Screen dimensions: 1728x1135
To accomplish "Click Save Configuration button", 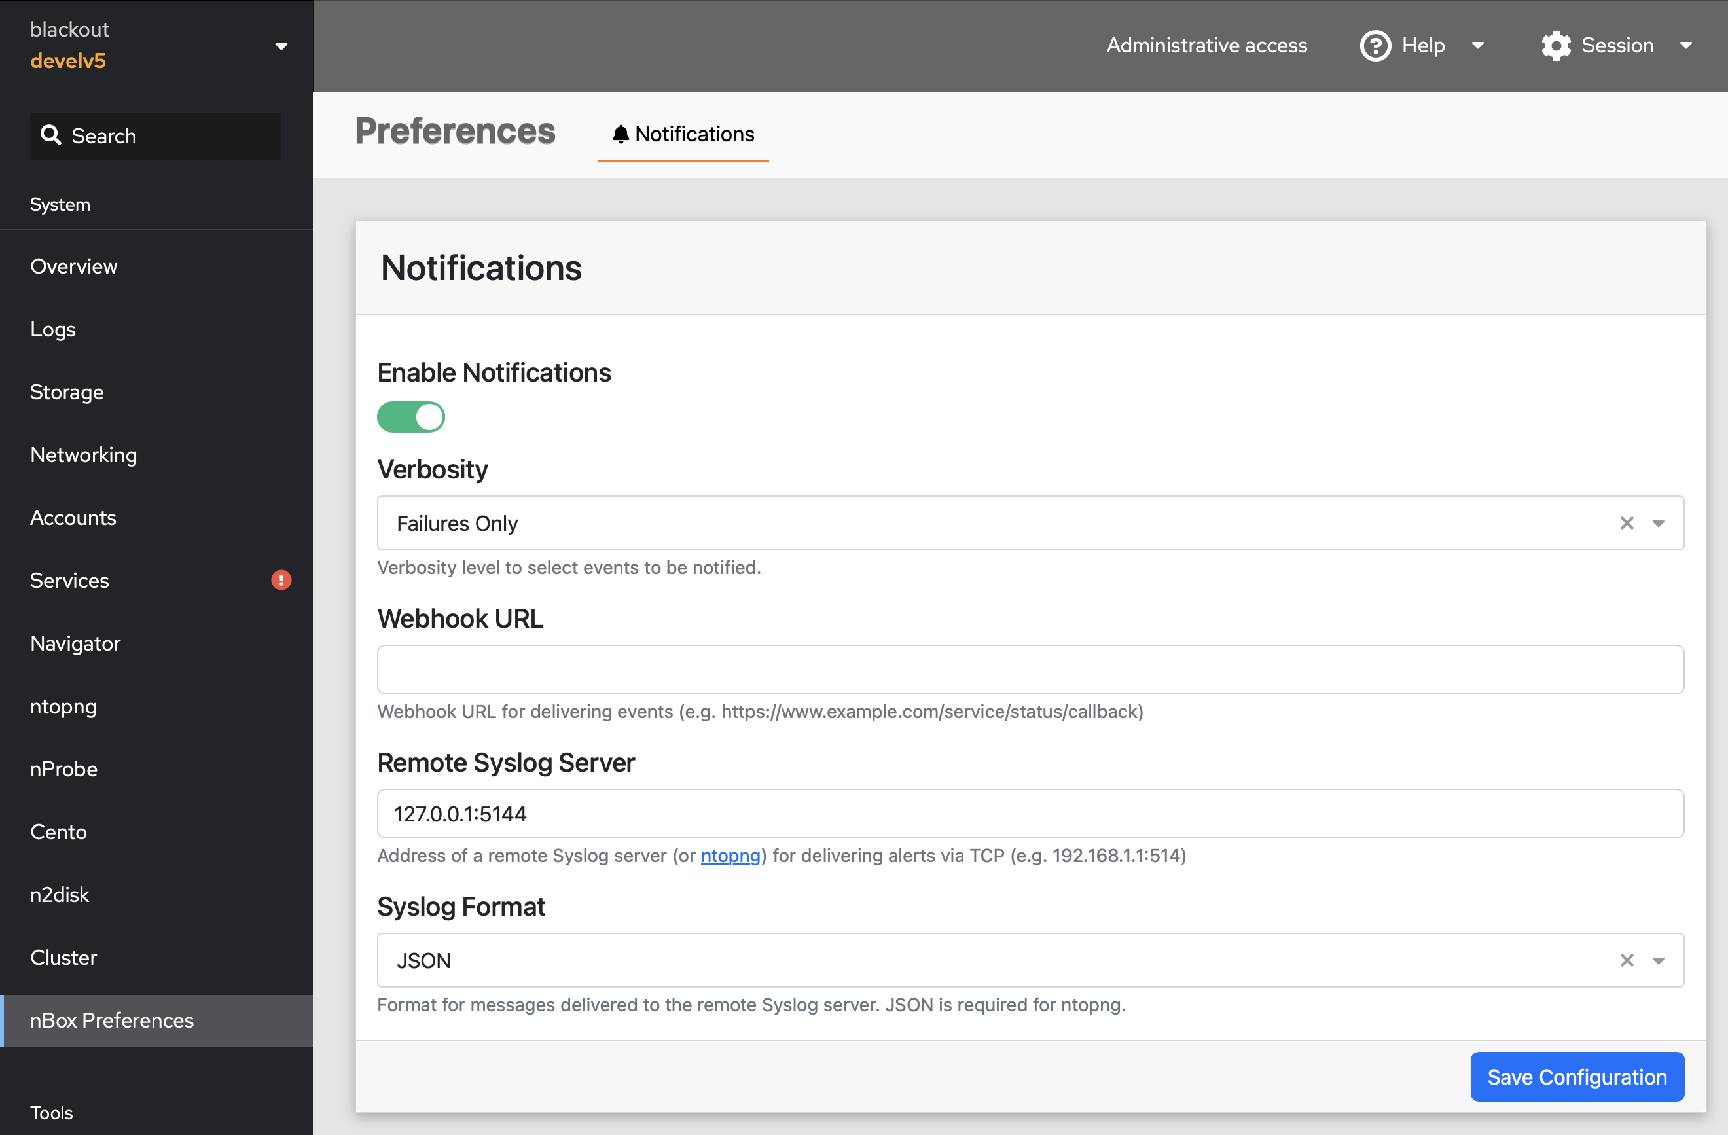I will coord(1577,1077).
